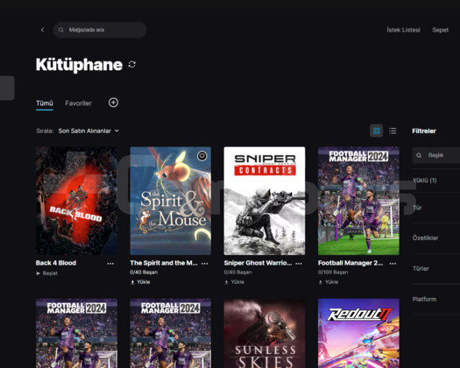Open the Back 4 Blood cover thumbnail
This screenshot has width=460, height=368.
[76, 201]
